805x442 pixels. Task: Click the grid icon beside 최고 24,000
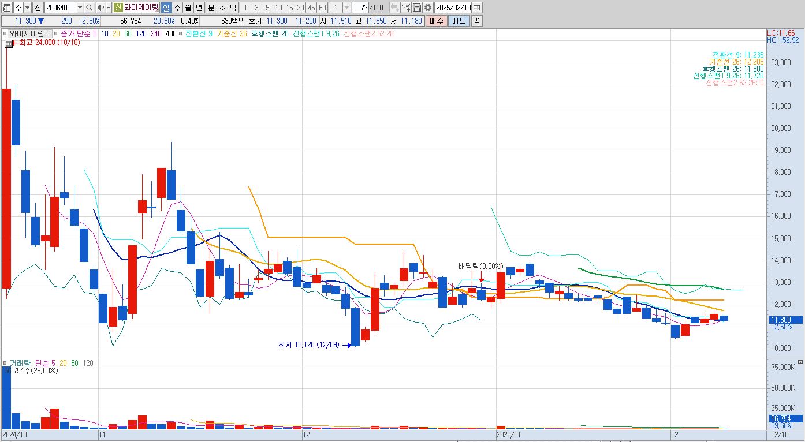click(8, 43)
